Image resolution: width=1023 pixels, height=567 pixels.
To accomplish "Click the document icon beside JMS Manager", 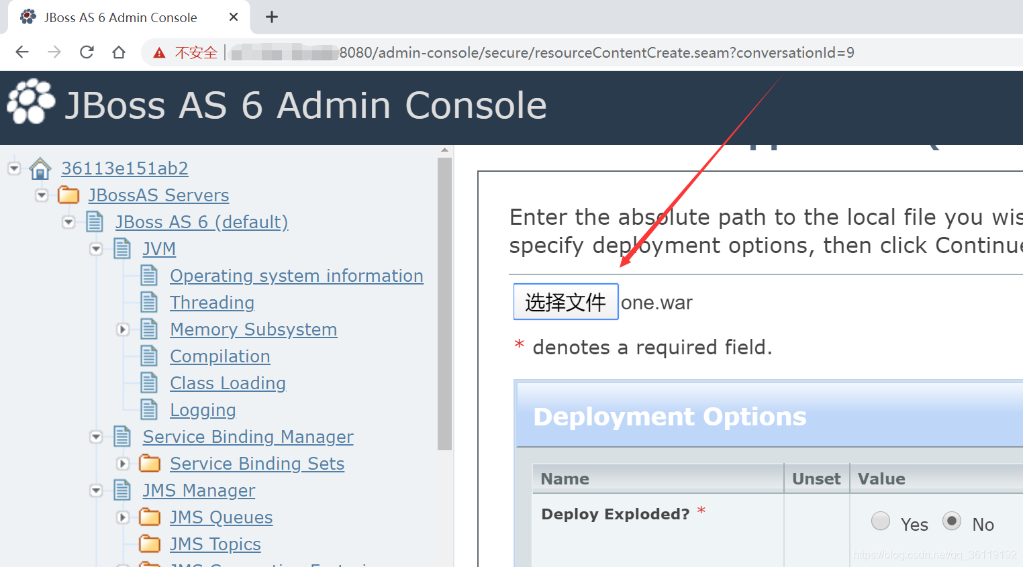I will click(122, 491).
